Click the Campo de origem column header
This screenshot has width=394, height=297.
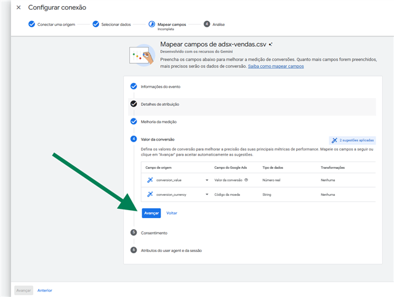[158, 168]
